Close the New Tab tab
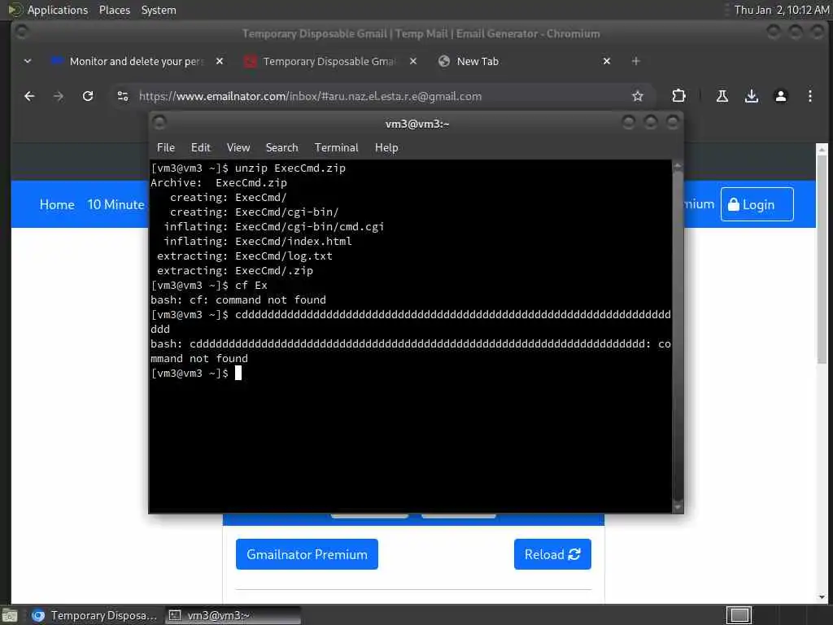Image resolution: width=833 pixels, height=625 pixels. click(607, 61)
